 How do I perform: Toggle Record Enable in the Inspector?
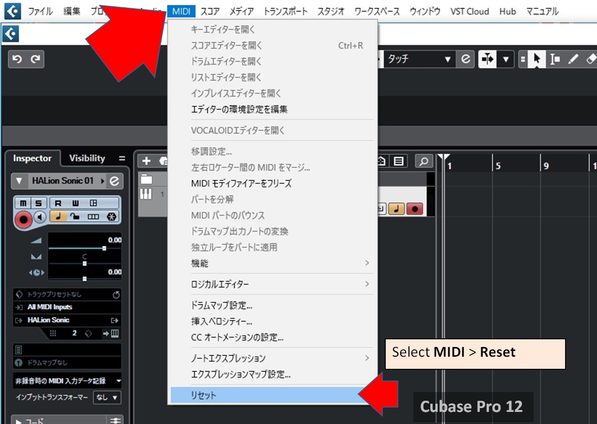pos(23,219)
